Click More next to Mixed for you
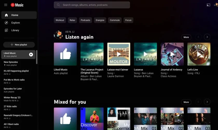The image size is (218, 130). click(186, 102)
